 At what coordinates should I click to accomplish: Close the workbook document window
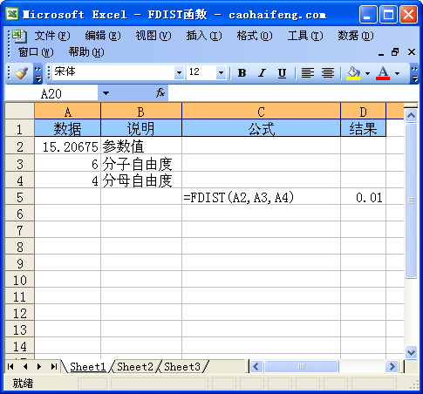(412, 52)
